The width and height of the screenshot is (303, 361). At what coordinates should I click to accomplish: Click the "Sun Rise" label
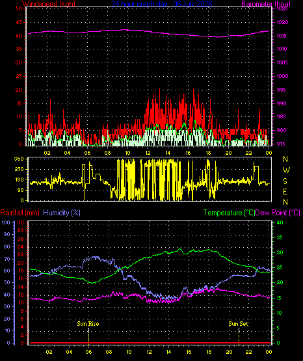coord(88,324)
